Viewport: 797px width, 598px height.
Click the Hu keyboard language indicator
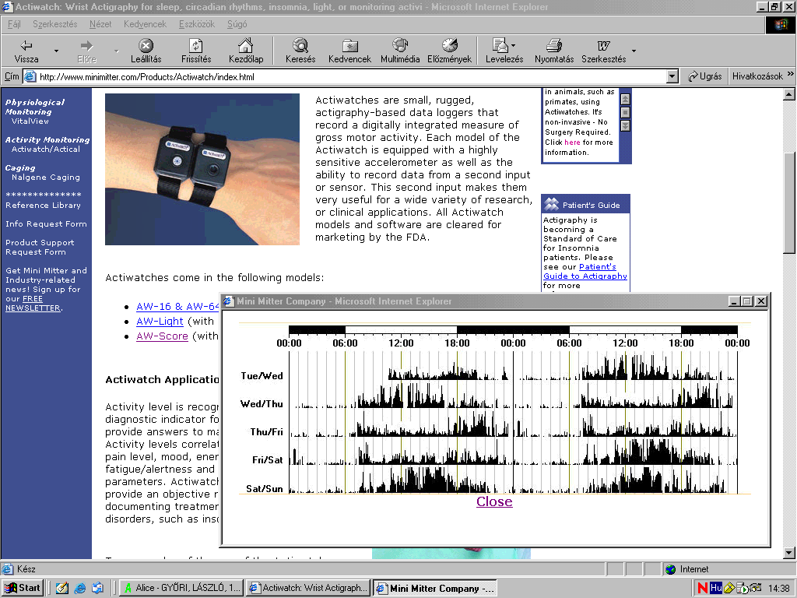click(716, 588)
